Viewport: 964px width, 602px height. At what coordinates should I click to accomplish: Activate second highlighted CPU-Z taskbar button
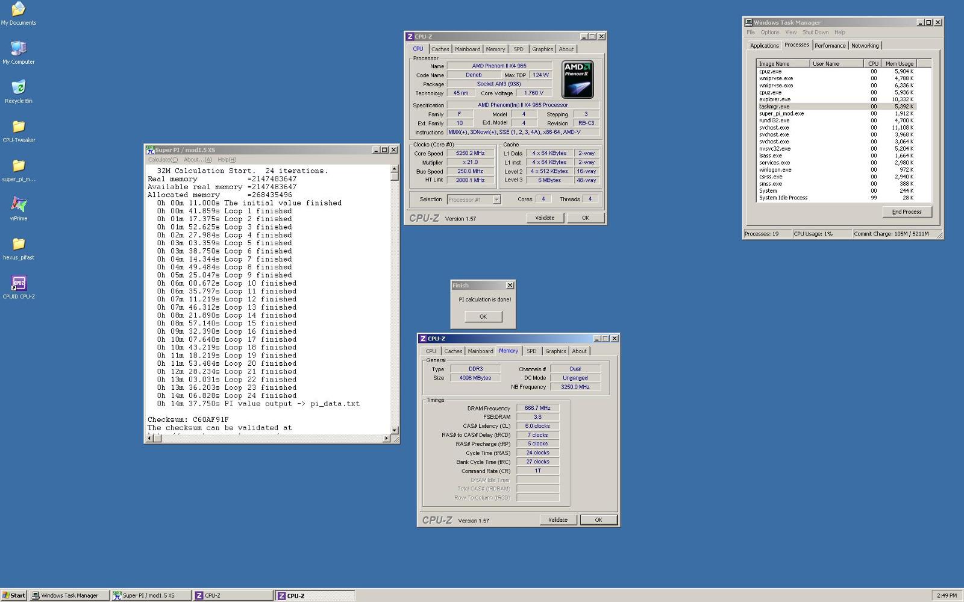(315, 595)
